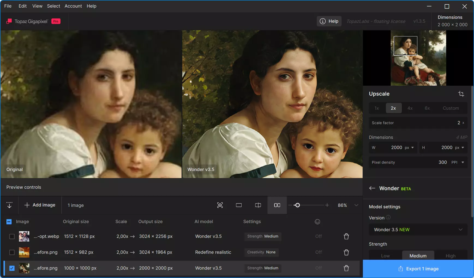The height and width of the screenshot is (278, 474).
Task: Open the Account menu
Action: [73, 6]
